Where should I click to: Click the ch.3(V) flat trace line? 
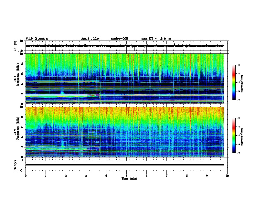[x=125, y=165]
